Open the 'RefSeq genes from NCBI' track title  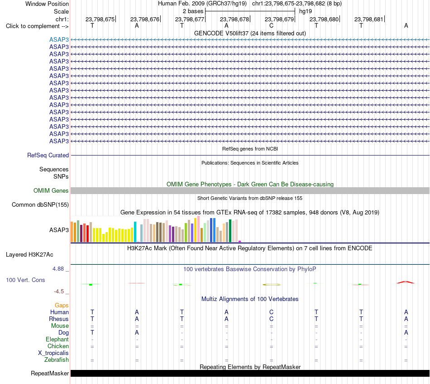(x=250, y=149)
